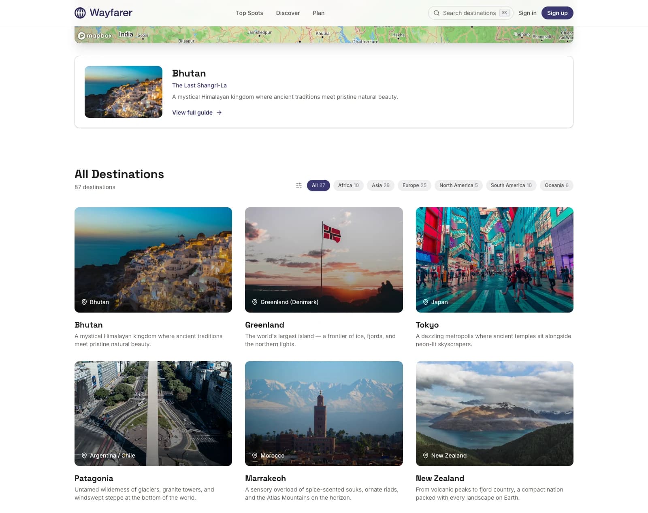Open the Bhutan destination card image
648x513 pixels.
click(153, 260)
